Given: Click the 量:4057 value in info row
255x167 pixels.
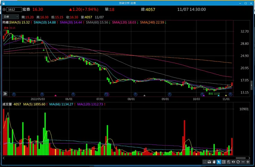Looking at the screenshot, I should 86,17.
